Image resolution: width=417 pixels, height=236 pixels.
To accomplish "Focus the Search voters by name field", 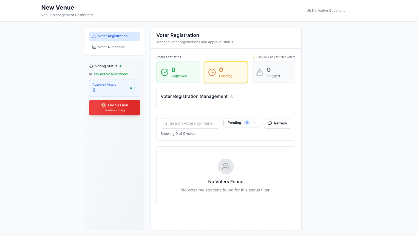I will point(192,123).
